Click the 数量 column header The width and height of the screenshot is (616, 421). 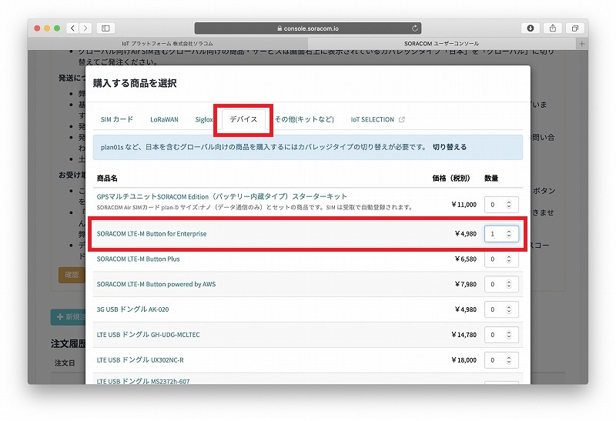coord(491,179)
